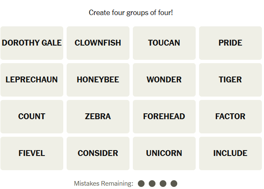Choose the ZEBRA tile
This screenshot has height=189, width=264.
pyautogui.click(x=98, y=117)
